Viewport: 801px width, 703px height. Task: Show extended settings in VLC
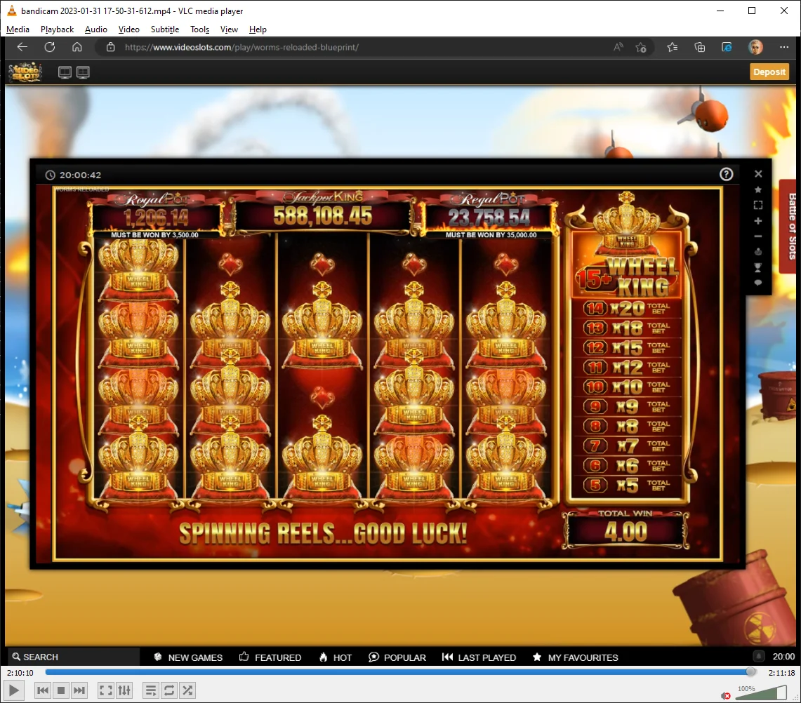click(124, 691)
